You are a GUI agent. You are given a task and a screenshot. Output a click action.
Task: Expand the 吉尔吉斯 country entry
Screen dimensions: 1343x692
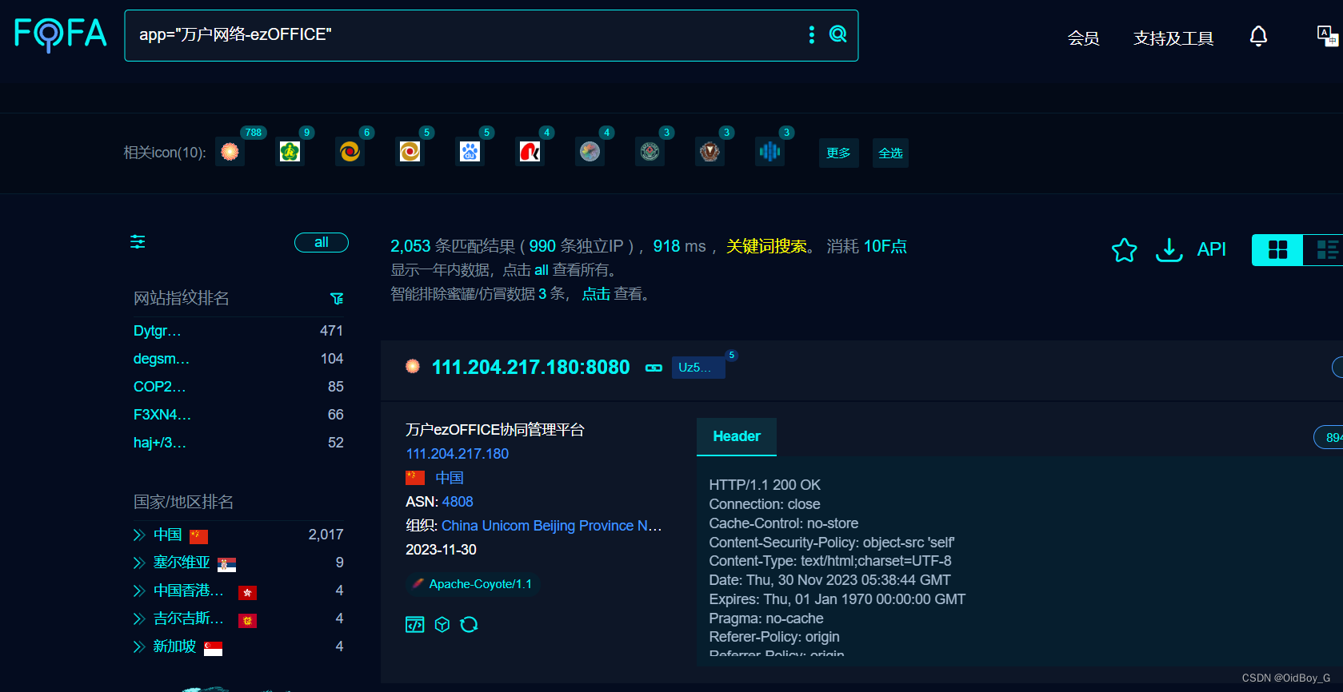coord(139,618)
